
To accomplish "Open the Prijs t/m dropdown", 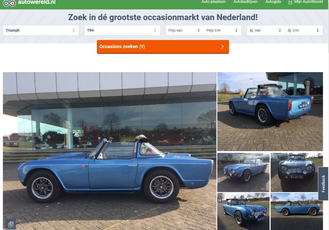I will coord(222,30).
